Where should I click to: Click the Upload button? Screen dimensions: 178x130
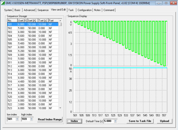[165, 121]
